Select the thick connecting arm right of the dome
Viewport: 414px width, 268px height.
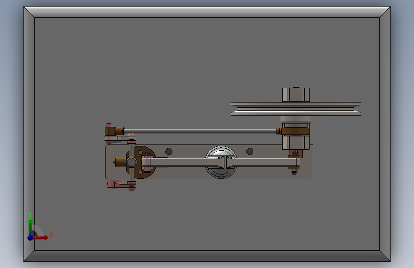pyautogui.click(x=264, y=162)
